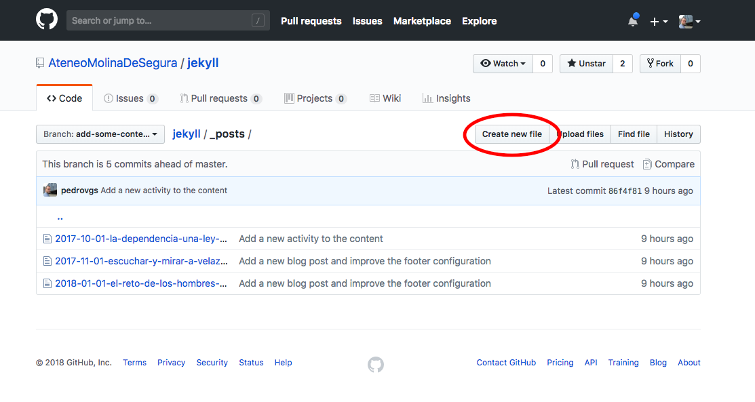Focus the Search or jump to field
755x402 pixels.
pos(168,21)
